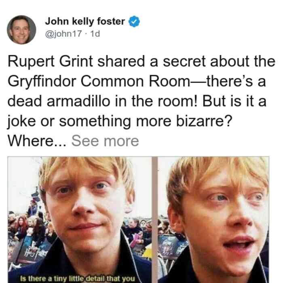Click the words 'dead armadillo' in the post
The height and width of the screenshot is (283, 283).
[59, 101]
